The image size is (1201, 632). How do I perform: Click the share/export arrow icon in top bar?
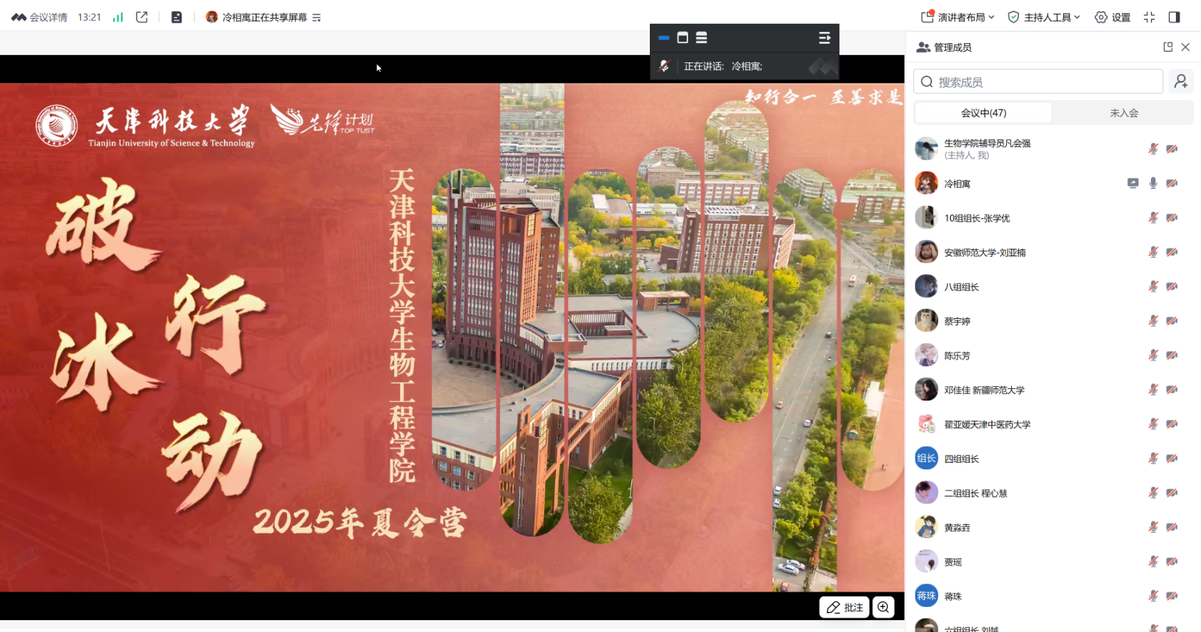[142, 17]
